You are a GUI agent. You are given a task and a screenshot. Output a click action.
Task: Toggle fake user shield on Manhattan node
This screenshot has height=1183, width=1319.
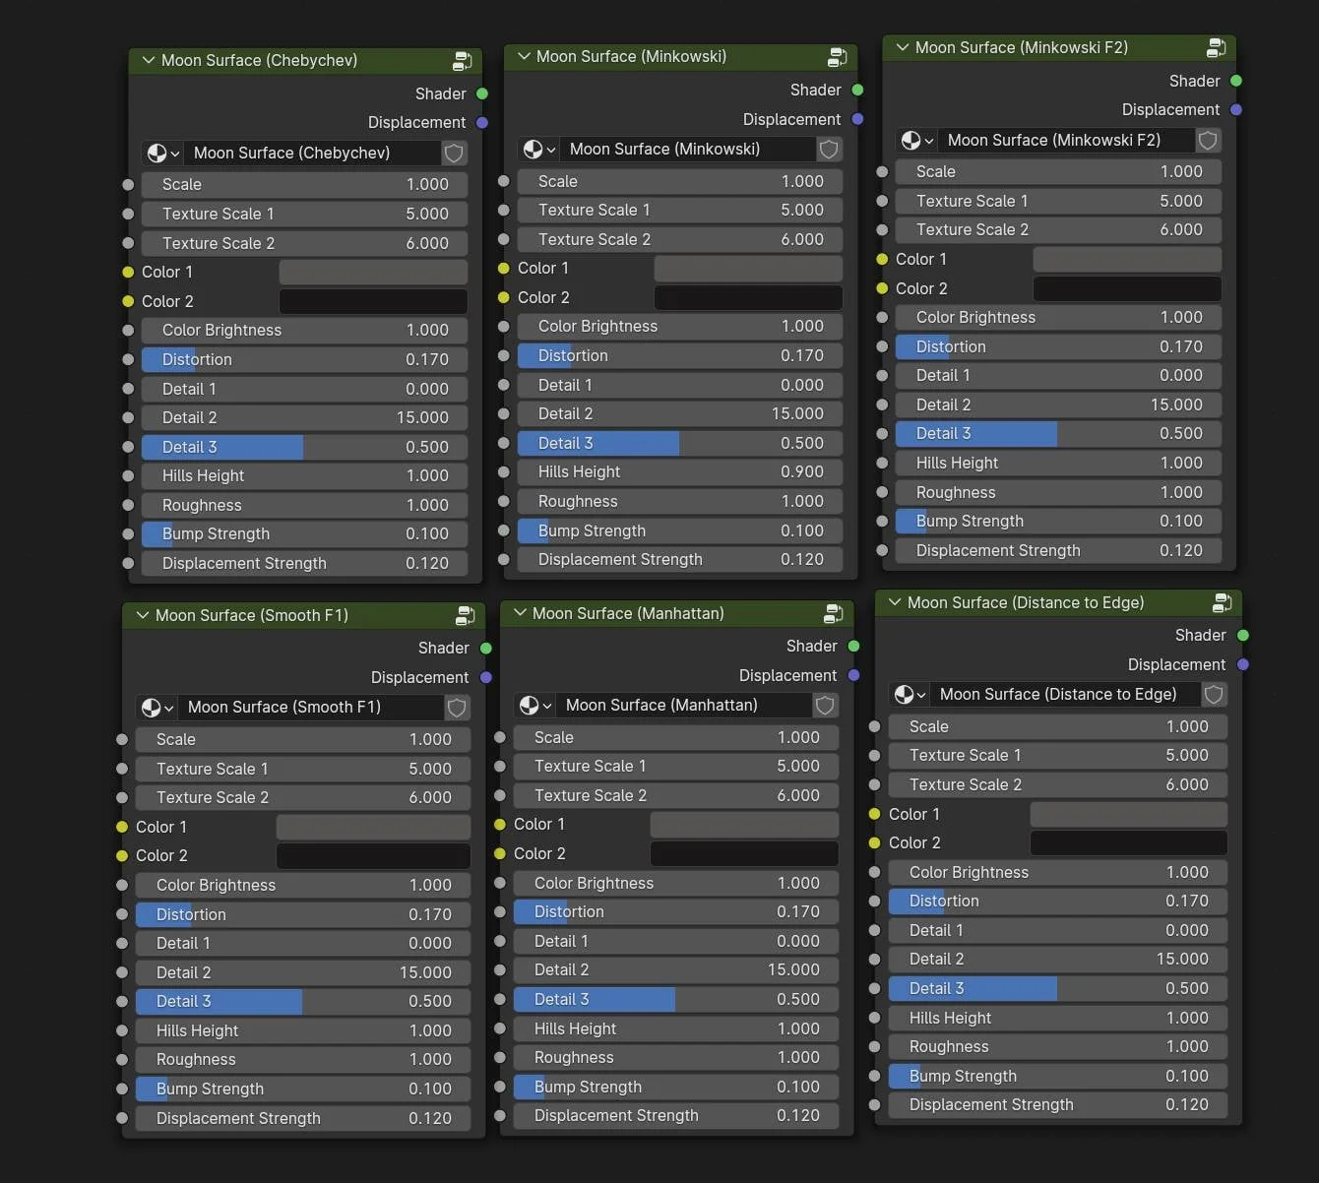tap(825, 705)
